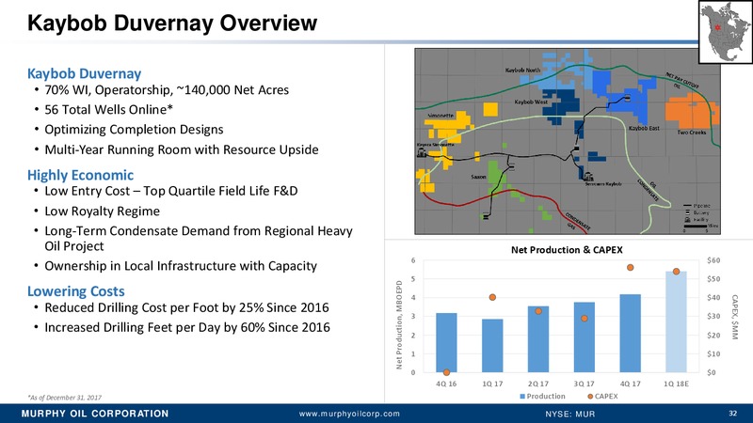Click the Net Production, MBOEPD axis label
The image size is (753, 423).
point(399,325)
